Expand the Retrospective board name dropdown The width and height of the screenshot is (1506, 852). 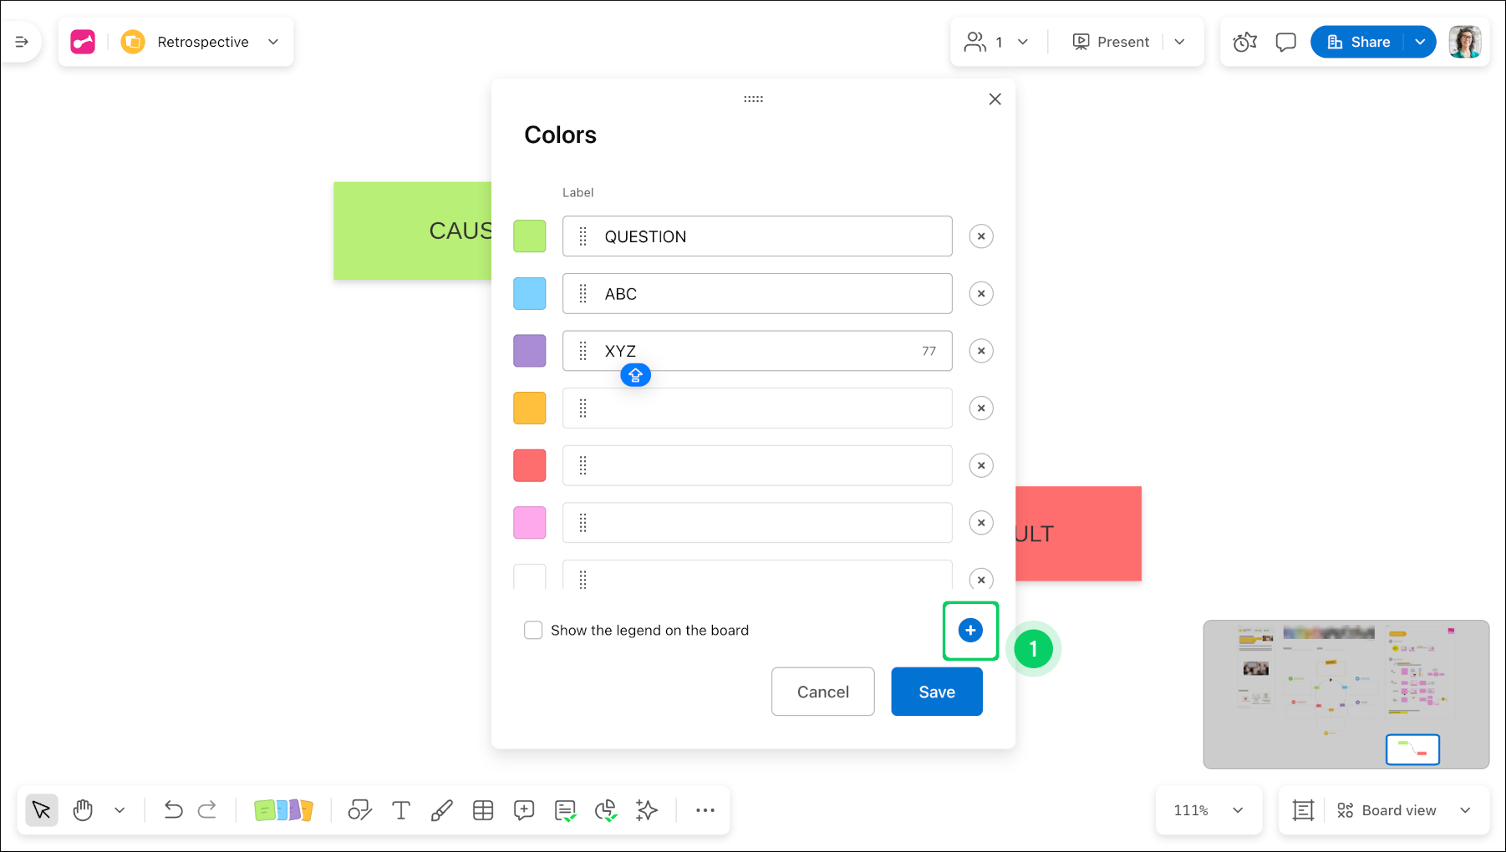point(273,42)
